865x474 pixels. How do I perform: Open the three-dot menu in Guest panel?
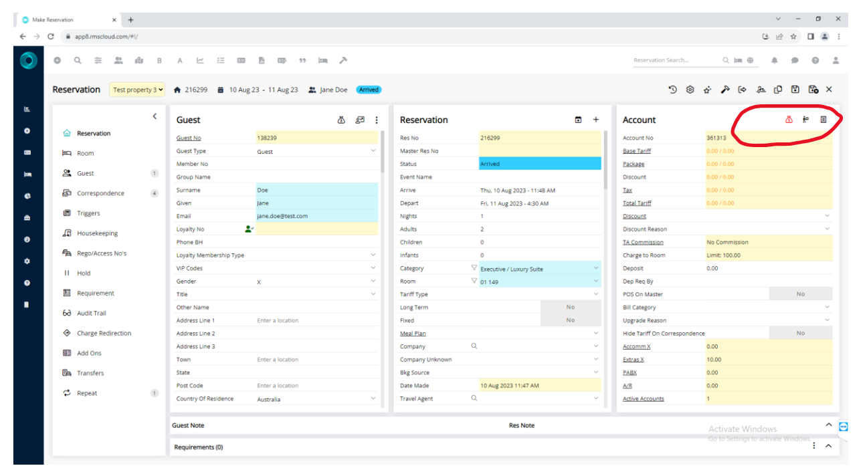pos(377,120)
